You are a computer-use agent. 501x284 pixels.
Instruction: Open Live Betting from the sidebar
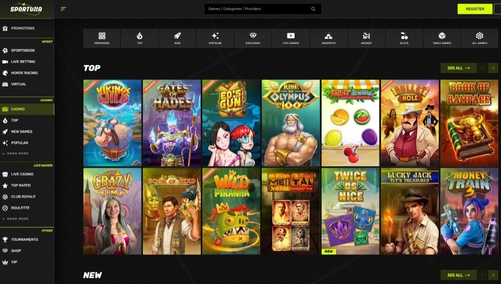27,61
